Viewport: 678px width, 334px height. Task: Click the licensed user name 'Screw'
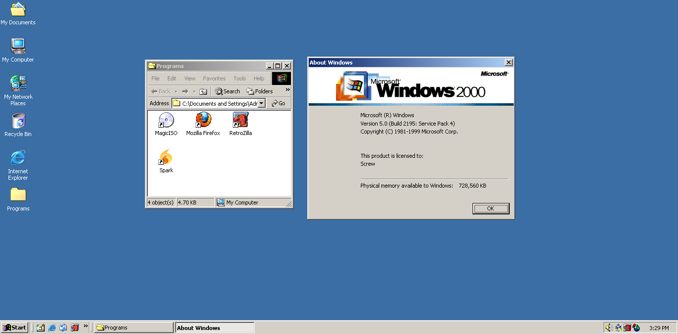(x=368, y=164)
